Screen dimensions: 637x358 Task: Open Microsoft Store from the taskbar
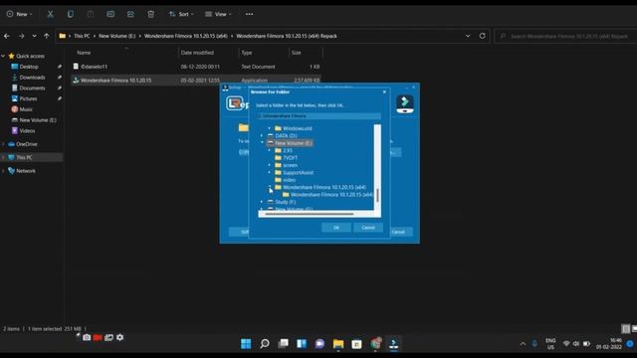tap(356, 344)
